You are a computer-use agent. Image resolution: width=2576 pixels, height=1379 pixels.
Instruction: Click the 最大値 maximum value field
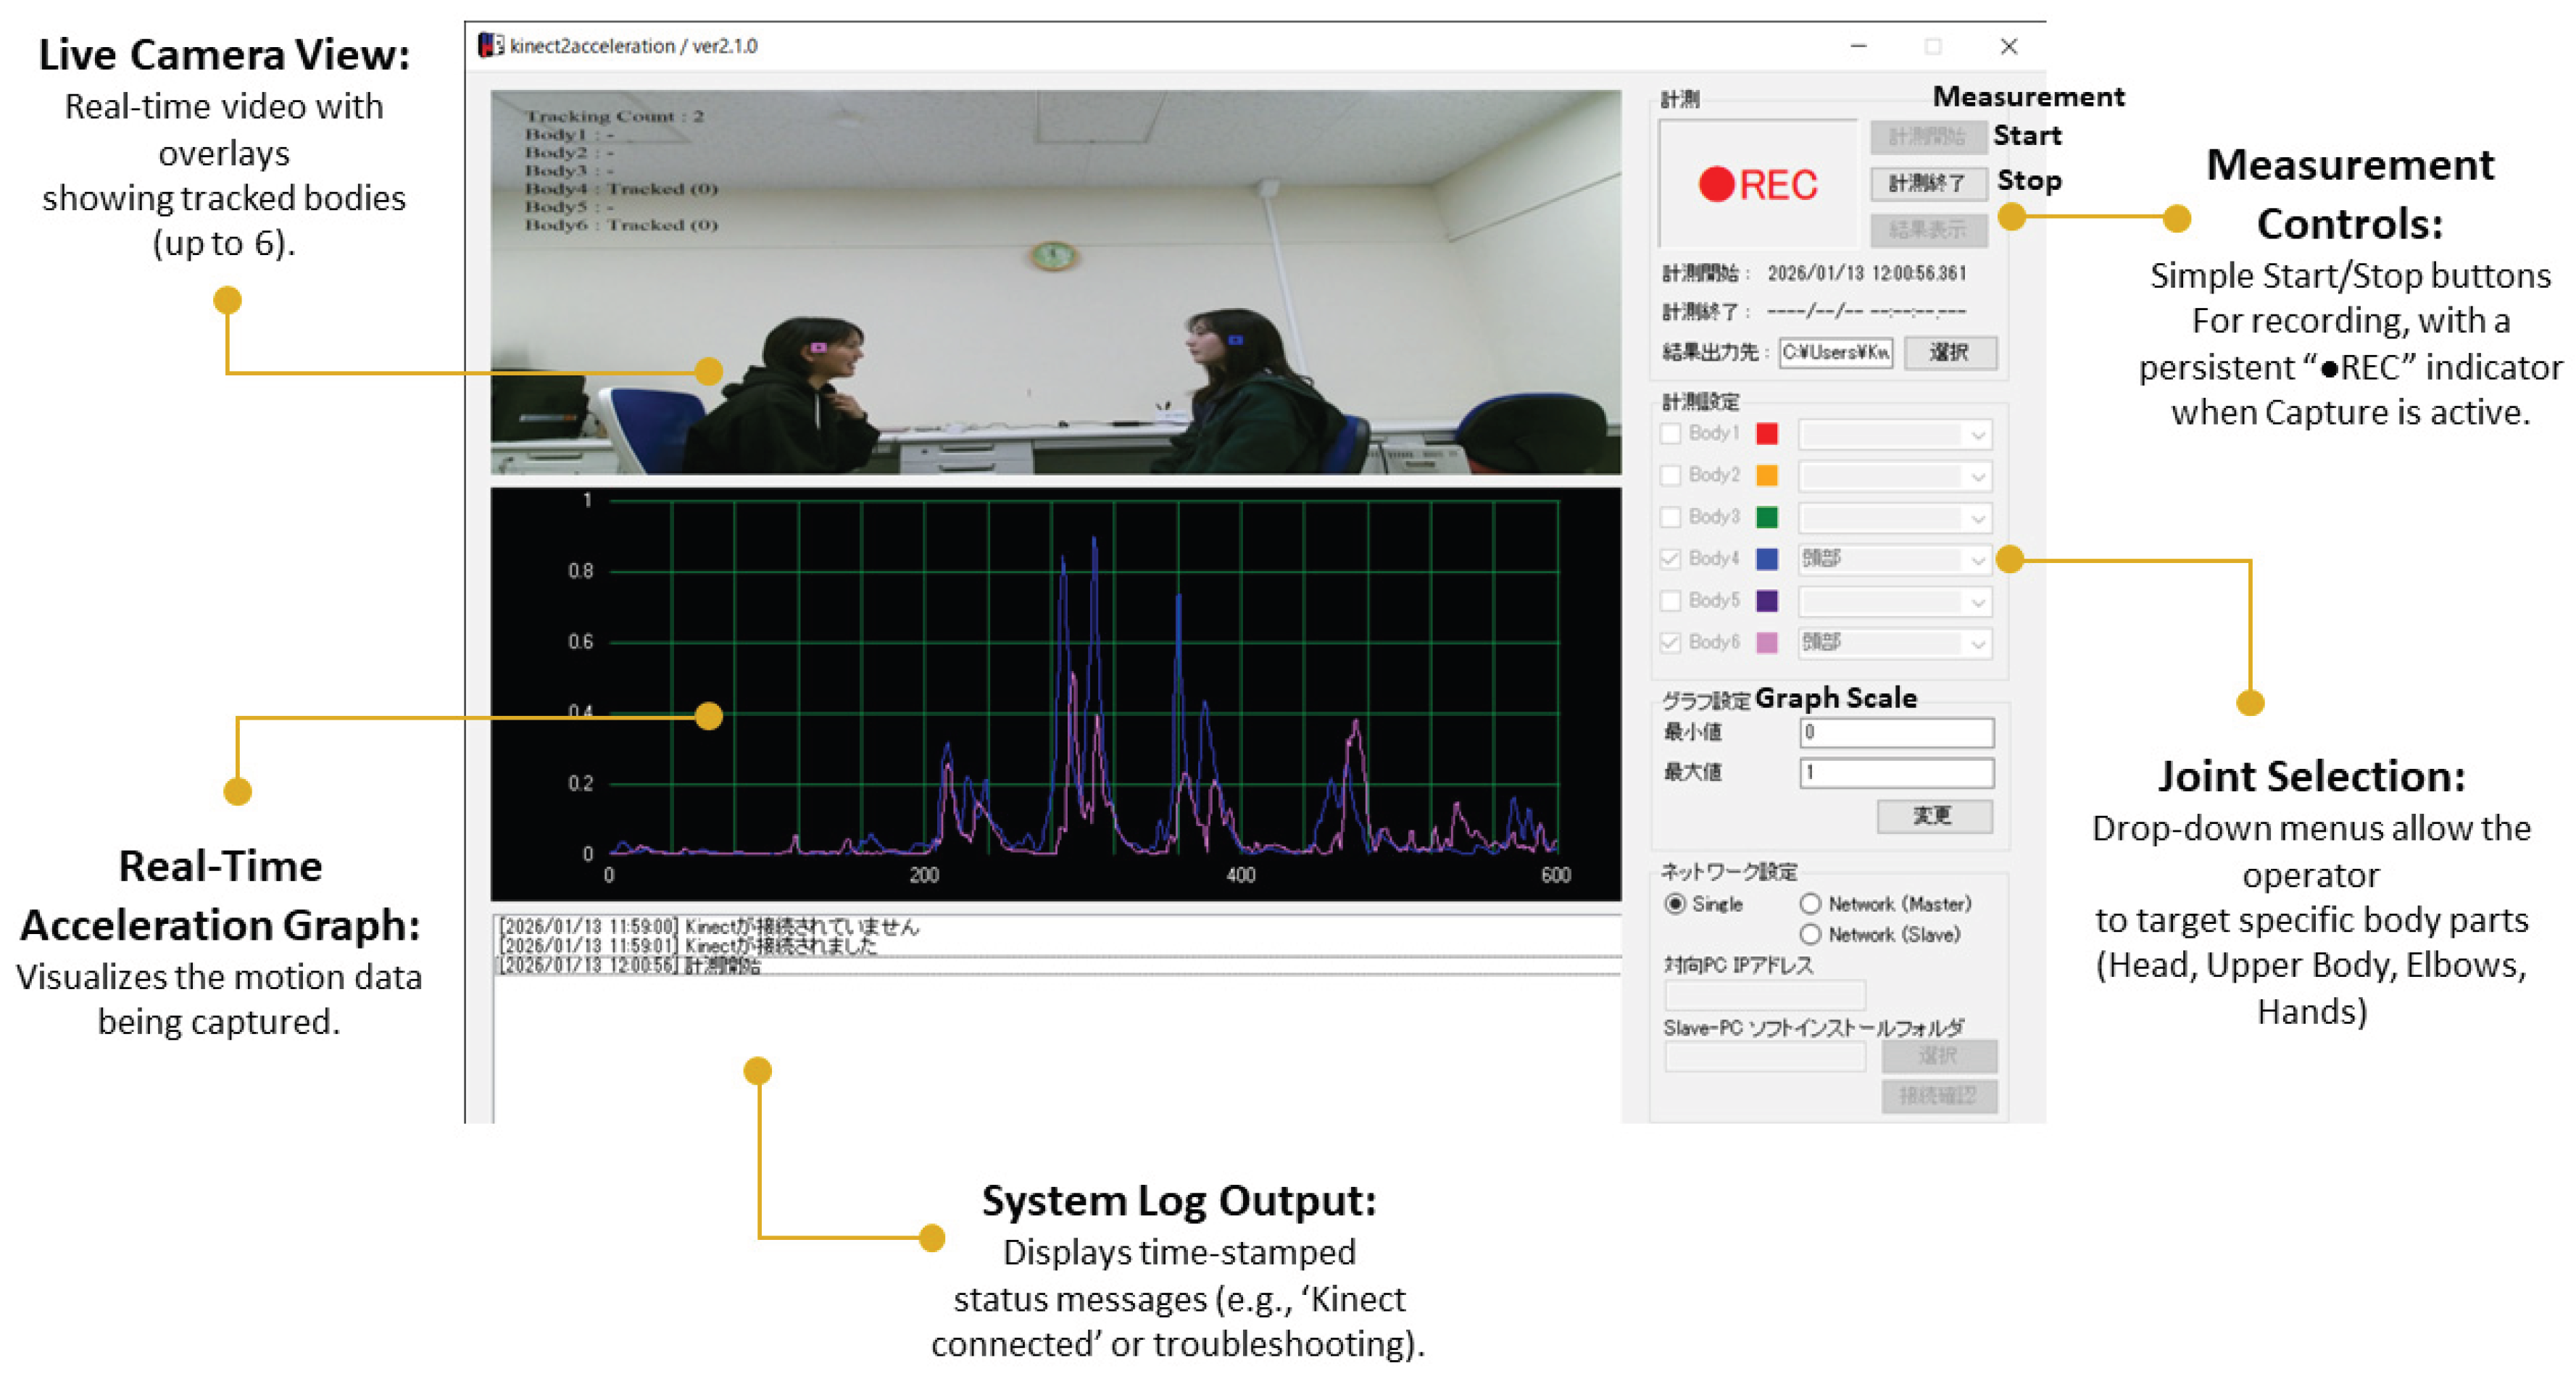(1896, 773)
